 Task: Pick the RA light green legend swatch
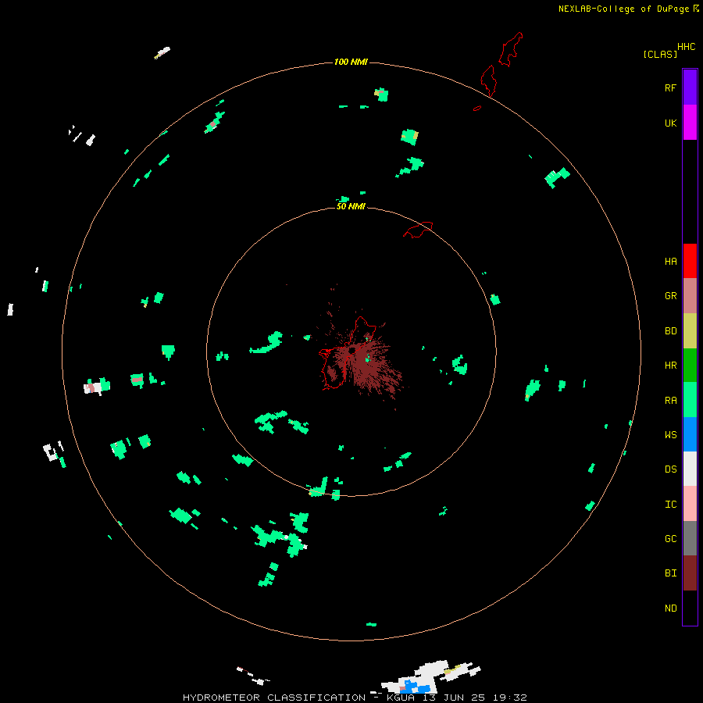(x=690, y=400)
